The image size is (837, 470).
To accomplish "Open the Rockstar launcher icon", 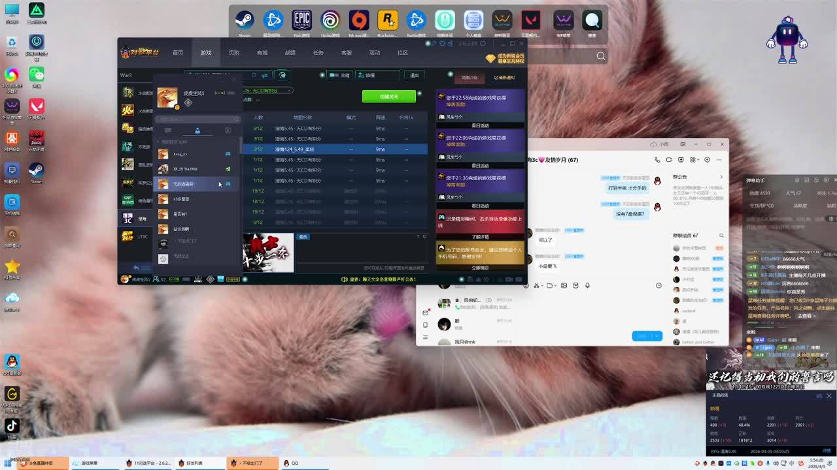I will tap(387, 21).
